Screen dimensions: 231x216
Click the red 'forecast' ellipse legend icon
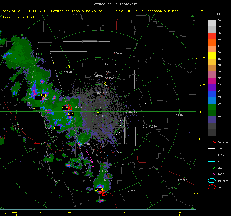click(211, 187)
